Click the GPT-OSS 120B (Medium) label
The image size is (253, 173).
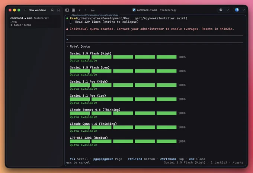point(89,138)
